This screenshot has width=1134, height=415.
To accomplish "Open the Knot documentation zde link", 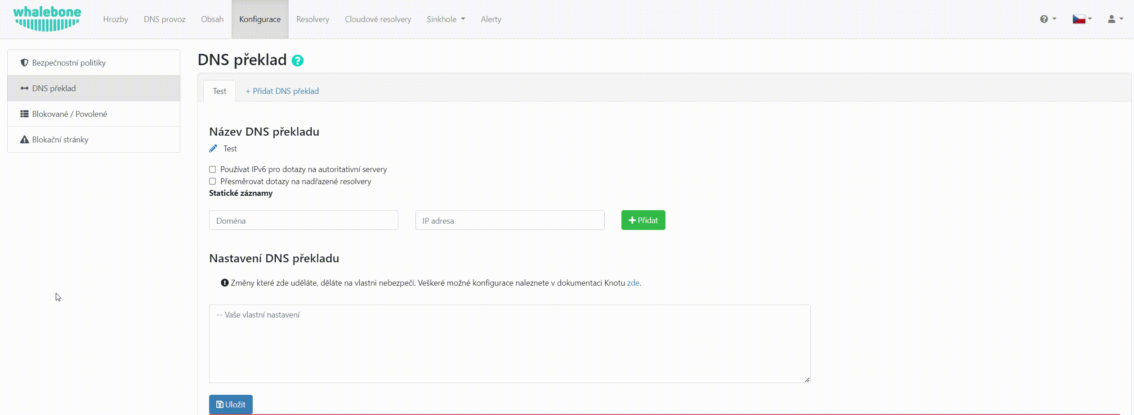I will [633, 283].
